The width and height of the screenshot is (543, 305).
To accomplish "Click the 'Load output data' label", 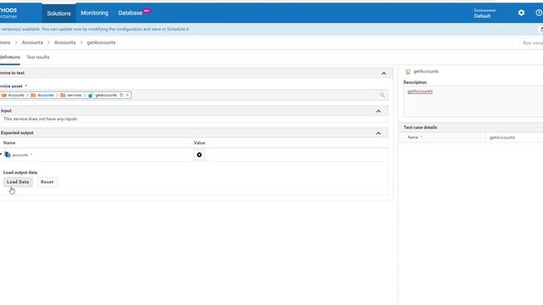I will click(20, 173).
